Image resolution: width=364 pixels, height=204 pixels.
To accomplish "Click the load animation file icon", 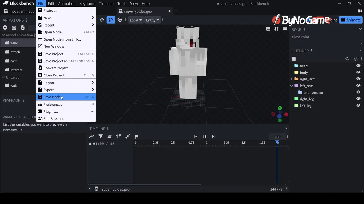I will click(x=14, y=28).
